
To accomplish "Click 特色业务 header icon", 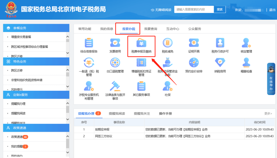I will coord(8,61).
